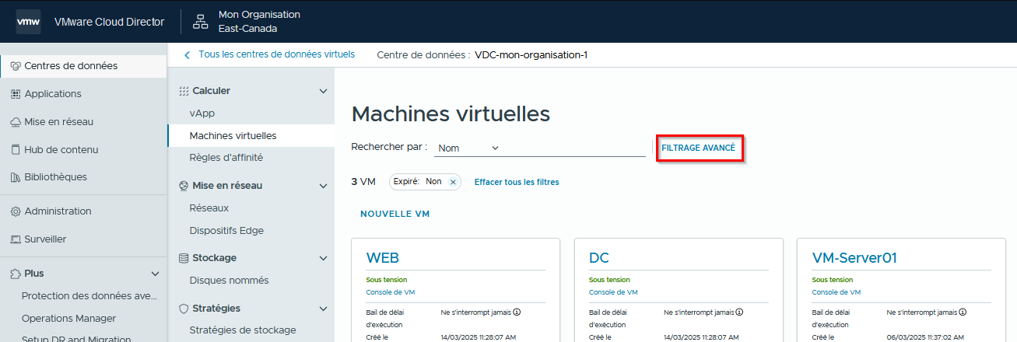Collapse the Stockage section
This screenshot has height=342, width=1017.
click(x=324, y=258)
